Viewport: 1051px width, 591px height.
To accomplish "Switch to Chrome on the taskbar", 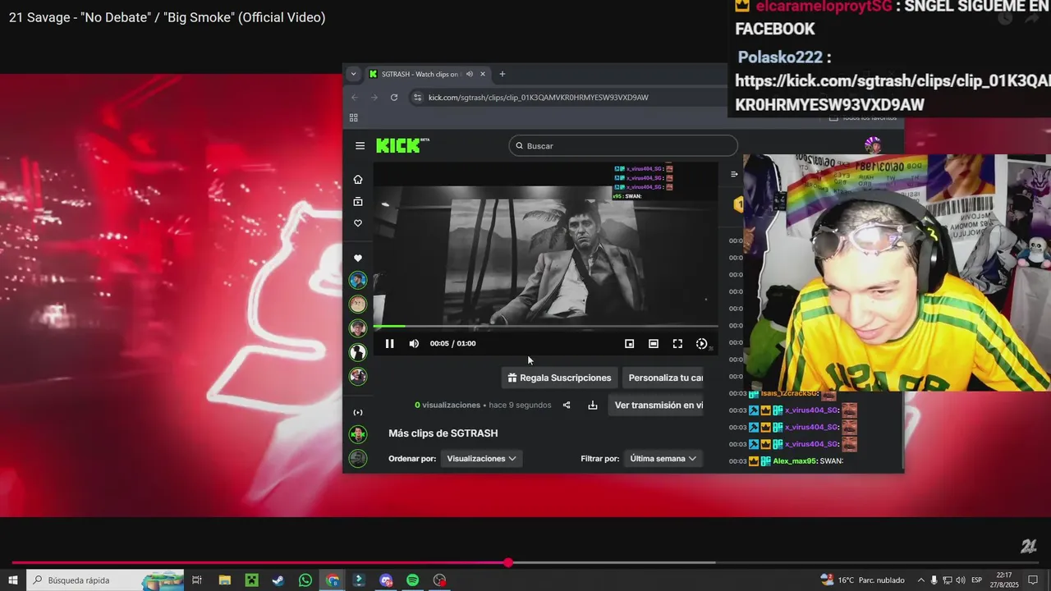I will [x=333, y=580].
